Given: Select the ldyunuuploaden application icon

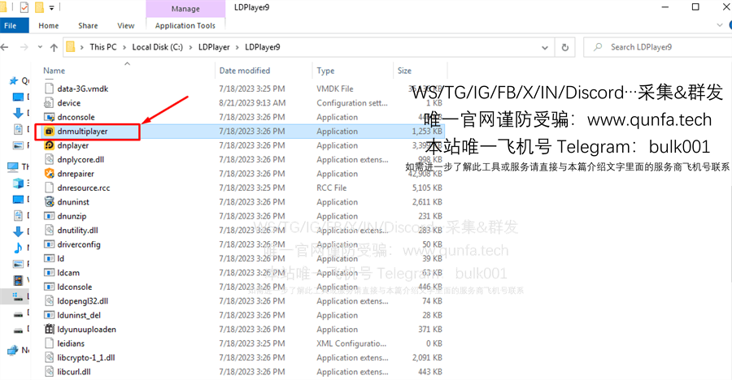Looking at the screenshot, I should click(x=49, y=329).
